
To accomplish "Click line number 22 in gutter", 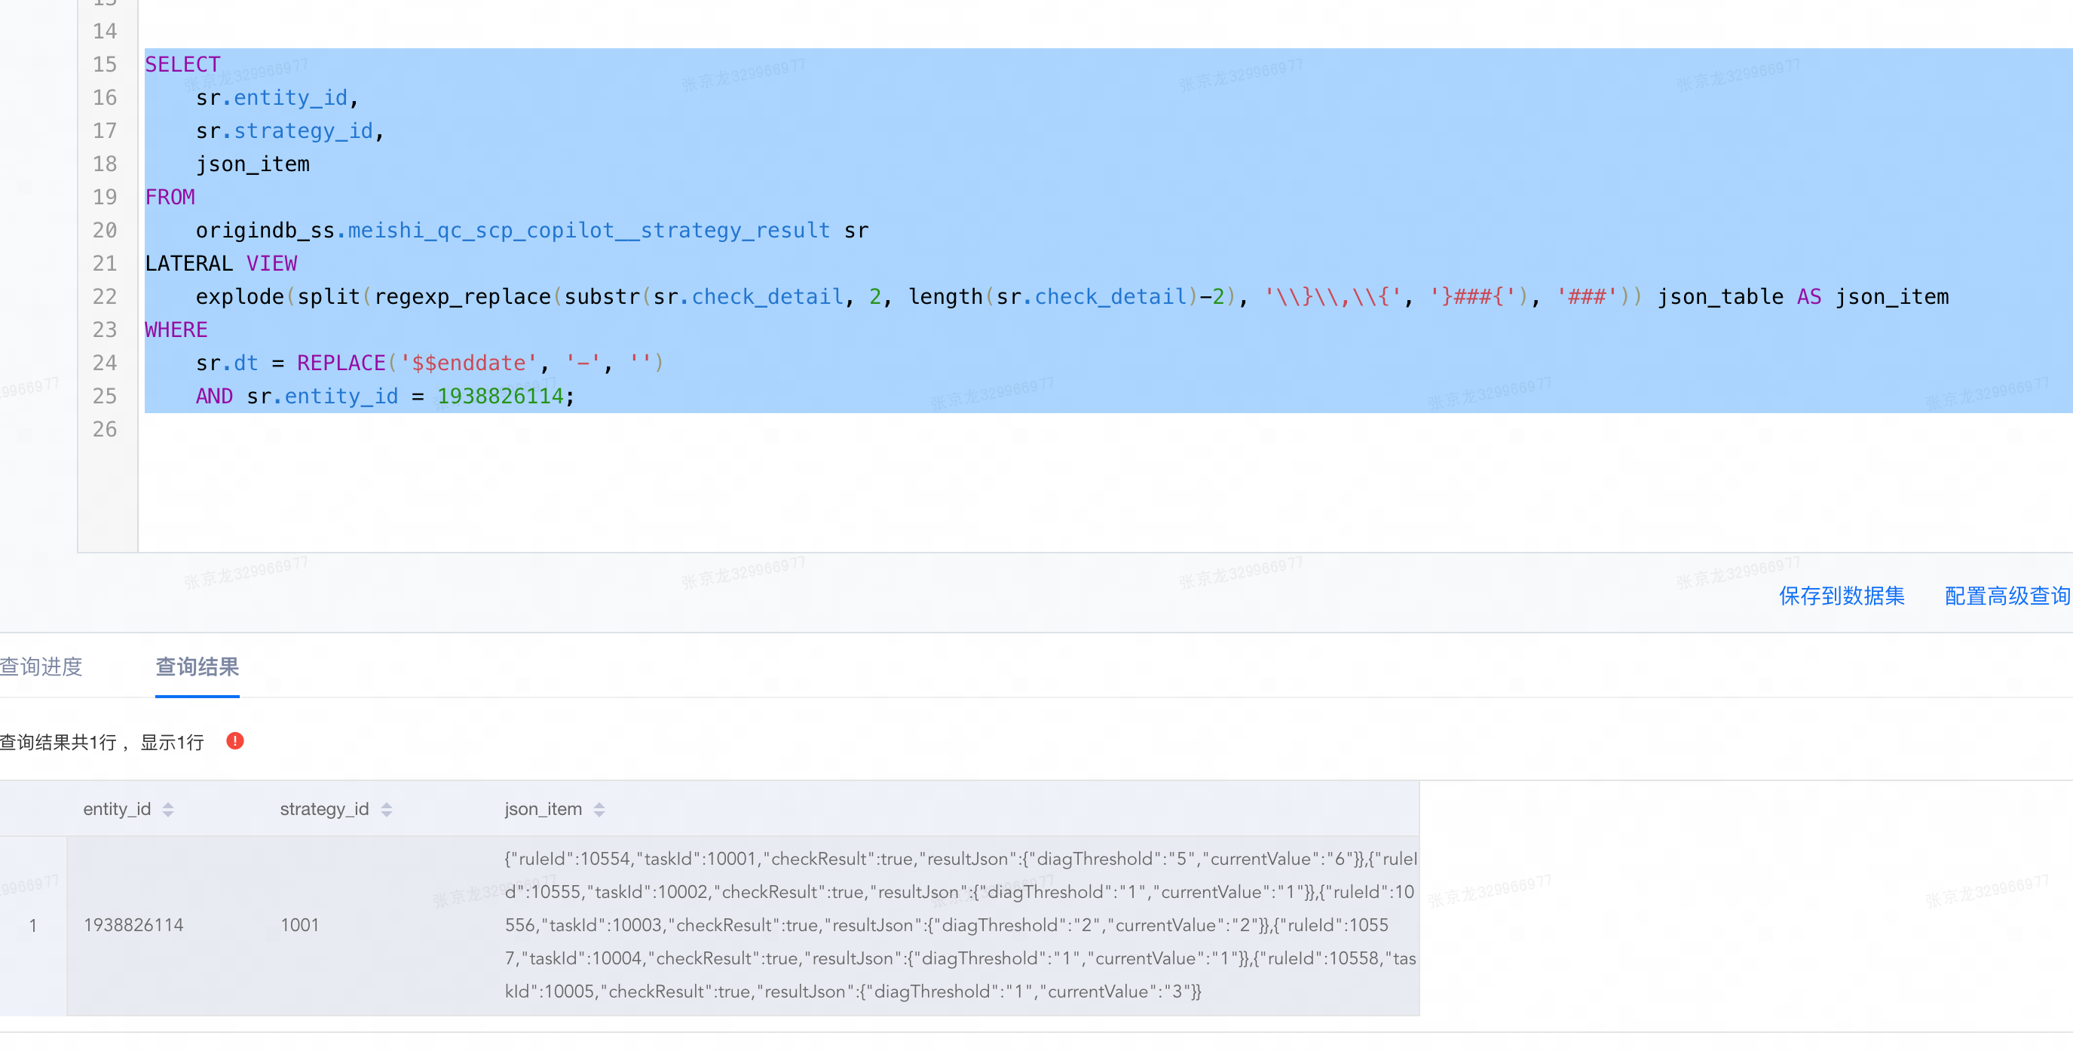I will tap(105, 297).
